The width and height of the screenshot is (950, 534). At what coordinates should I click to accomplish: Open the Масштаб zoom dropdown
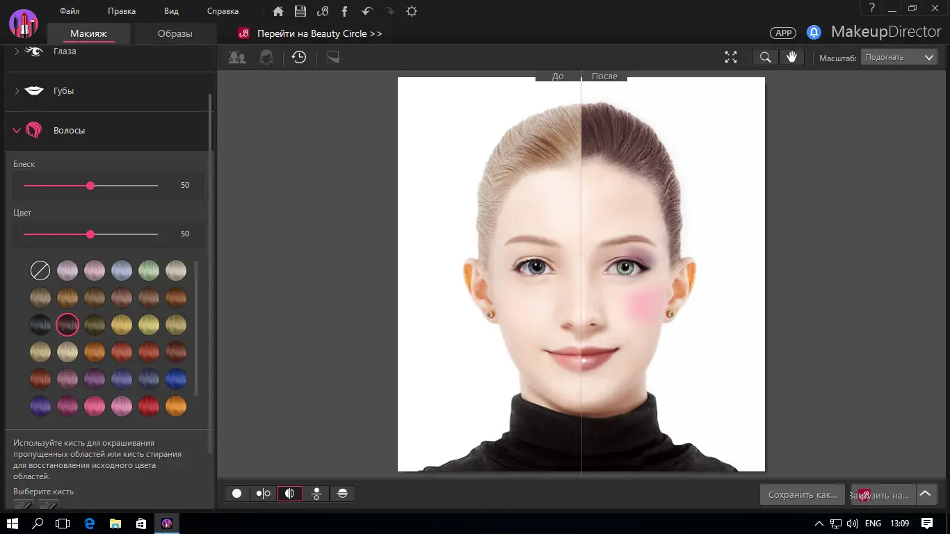pos(899,58)
